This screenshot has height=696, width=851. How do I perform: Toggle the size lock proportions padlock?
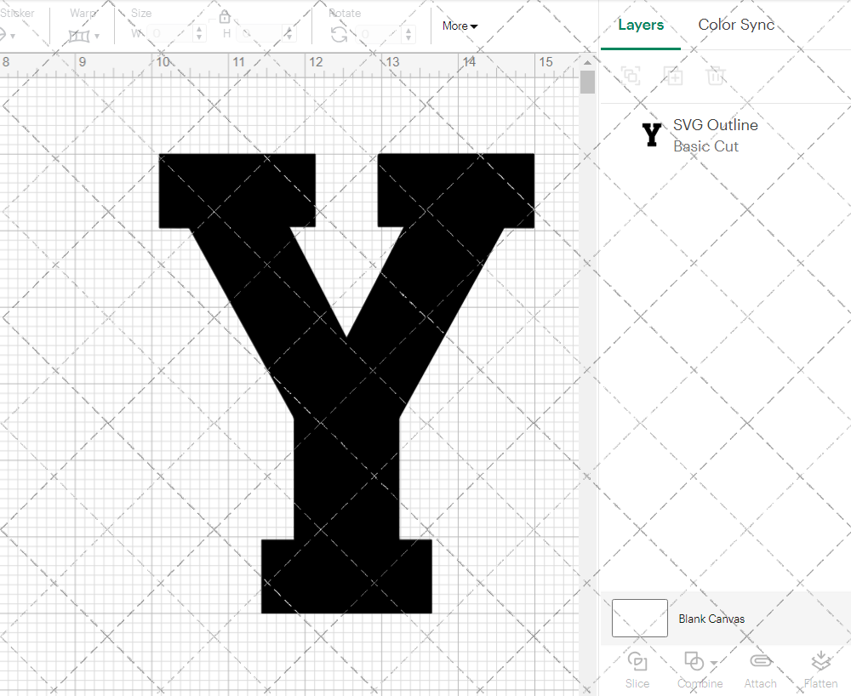pos(225,15)
